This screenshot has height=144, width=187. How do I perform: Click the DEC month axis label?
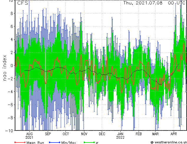point(102,134)
